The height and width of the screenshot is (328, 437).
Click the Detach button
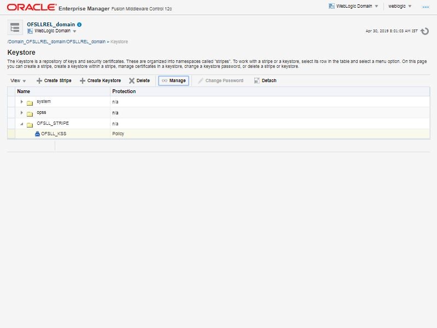click(265, 80)
